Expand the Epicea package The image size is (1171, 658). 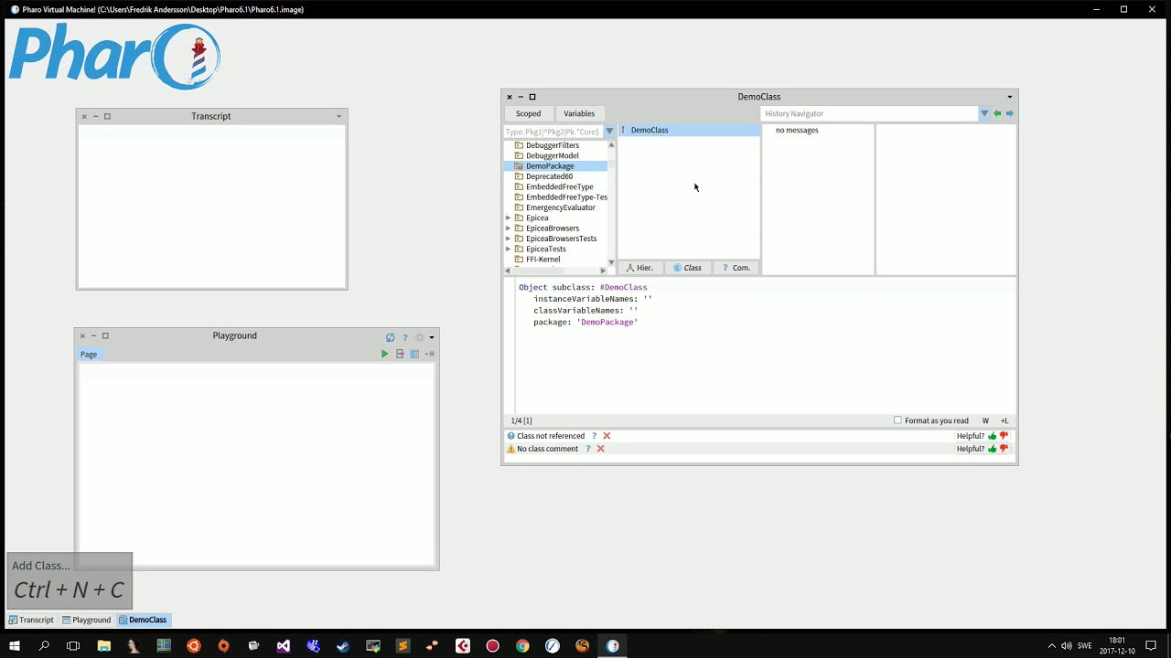[509, 218]
